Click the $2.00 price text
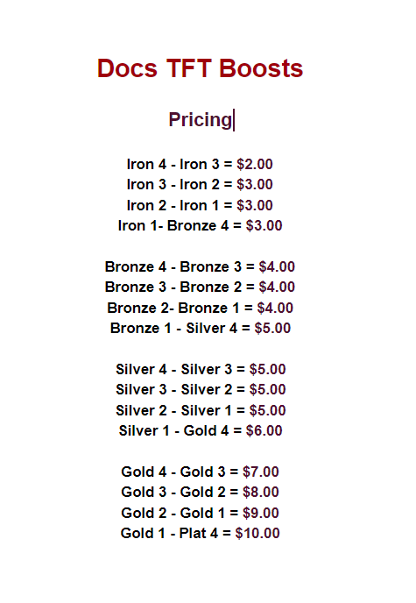Screen dimensions: 416x603 click(255, 164)
